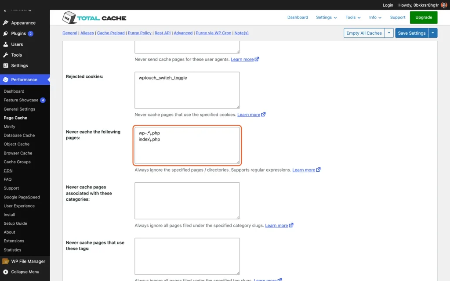Open the arrow dropdown beside Empty All Caches
The height and width of the screenshot is (281, 450).
(x=389, y=33)
